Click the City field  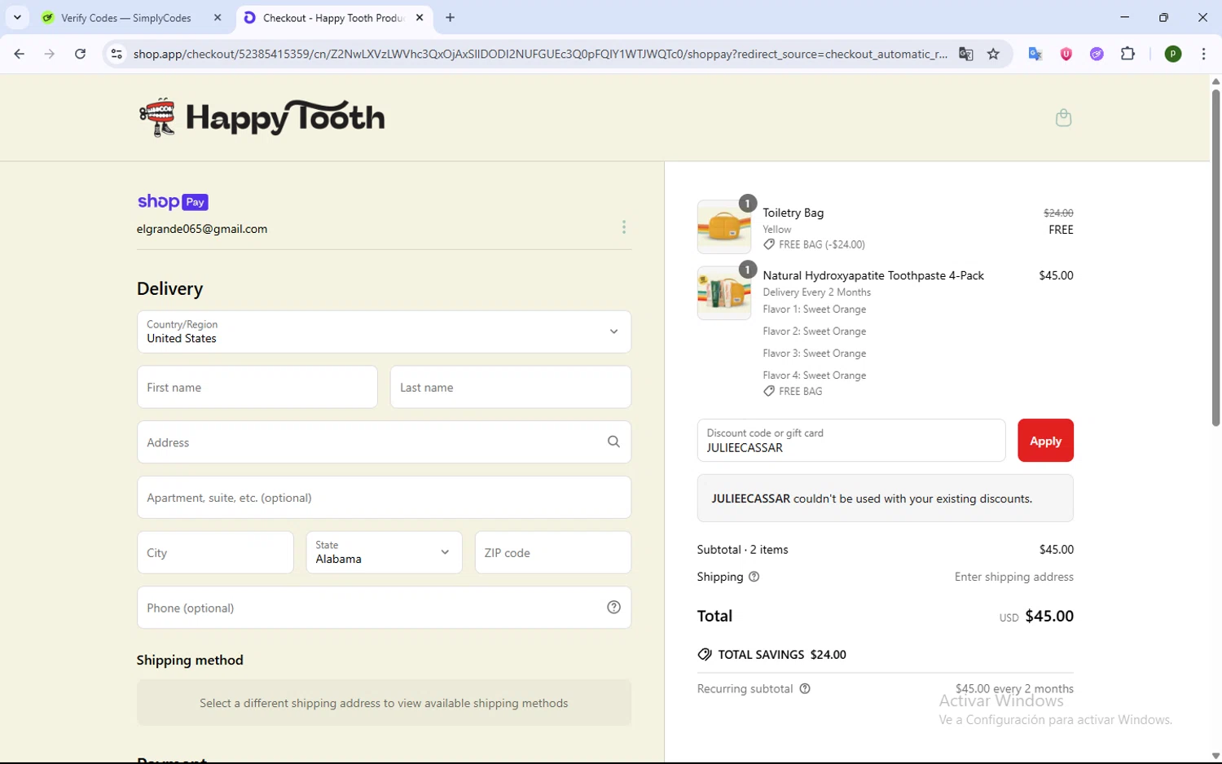click(215, 552)
